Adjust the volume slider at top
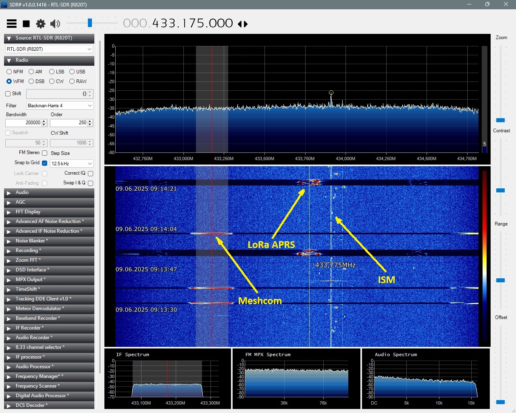Image resolution: width=516 pixels, height=413 pixels. click(90, 23)
